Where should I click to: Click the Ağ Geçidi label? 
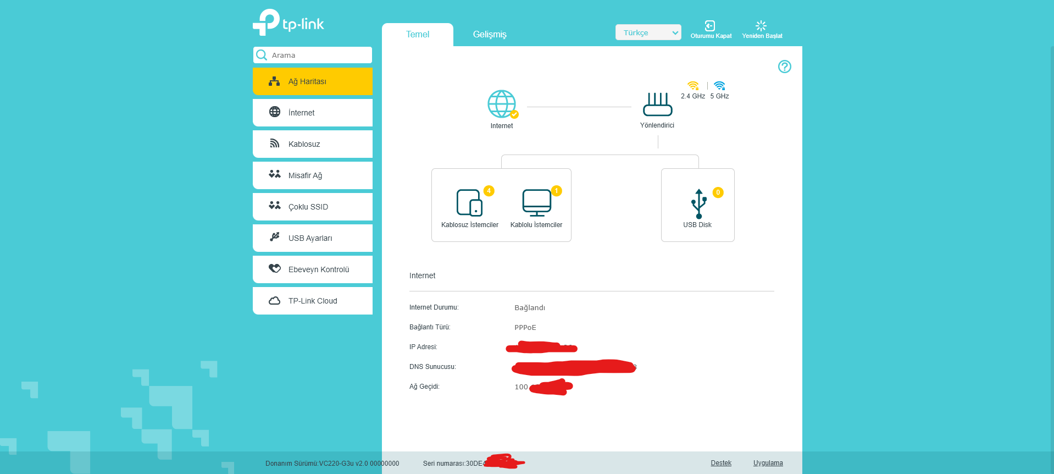(424, 387)
